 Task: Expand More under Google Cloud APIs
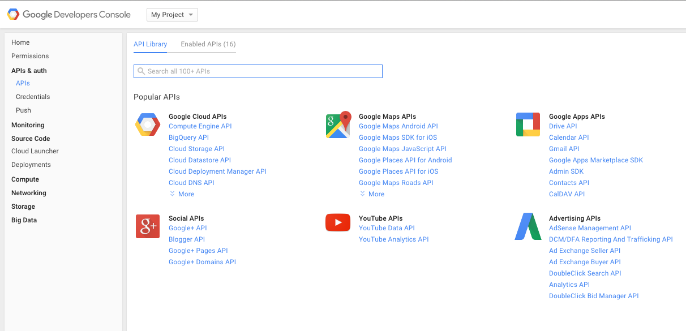coord(182,194)
